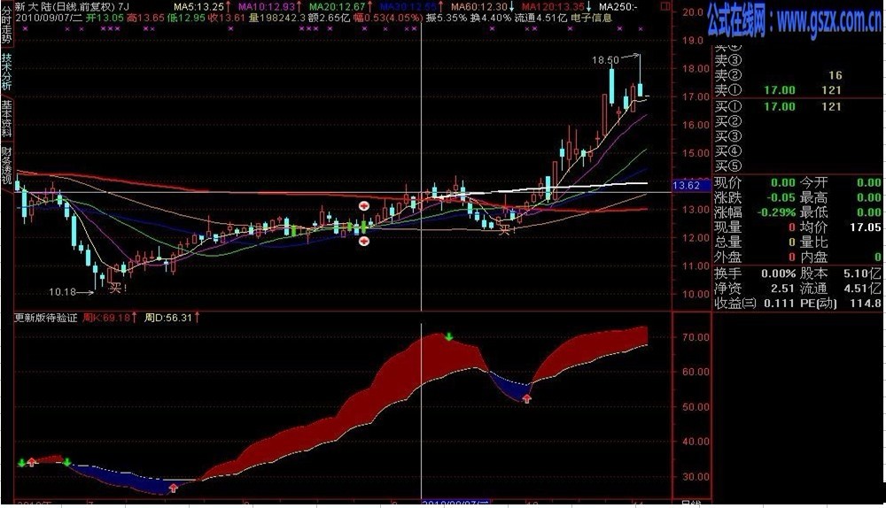Open the 基本资料 side tab
This screenshot has height=508, width=886.
coord(6,118)
